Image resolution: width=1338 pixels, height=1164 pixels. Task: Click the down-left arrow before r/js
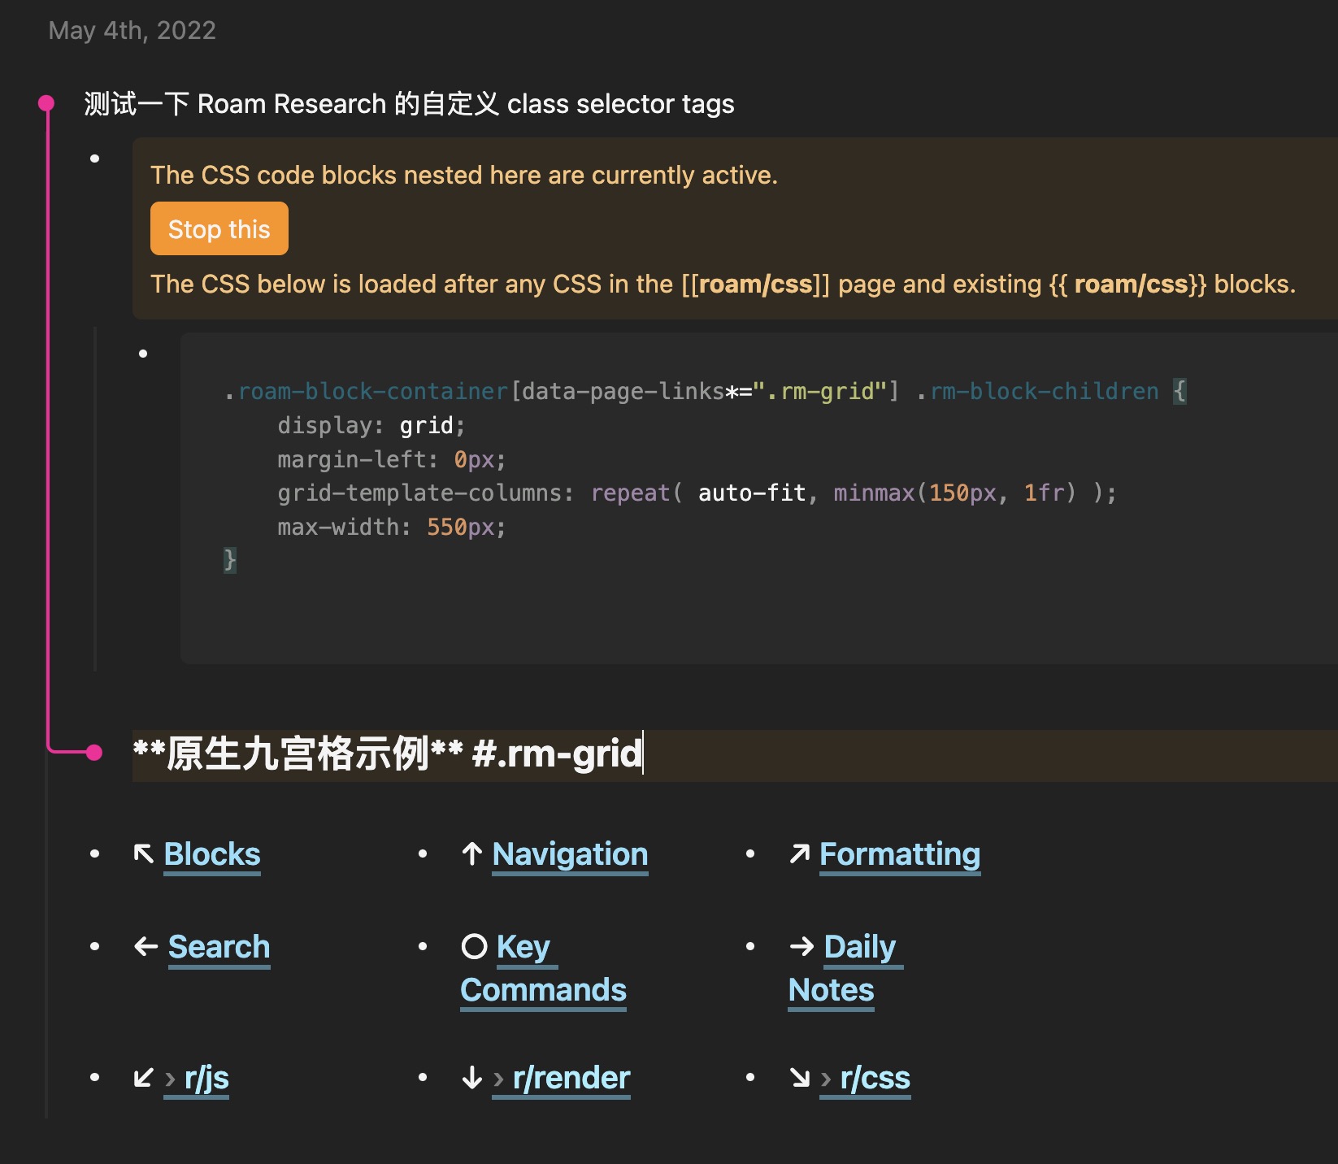pos(144,1078)
